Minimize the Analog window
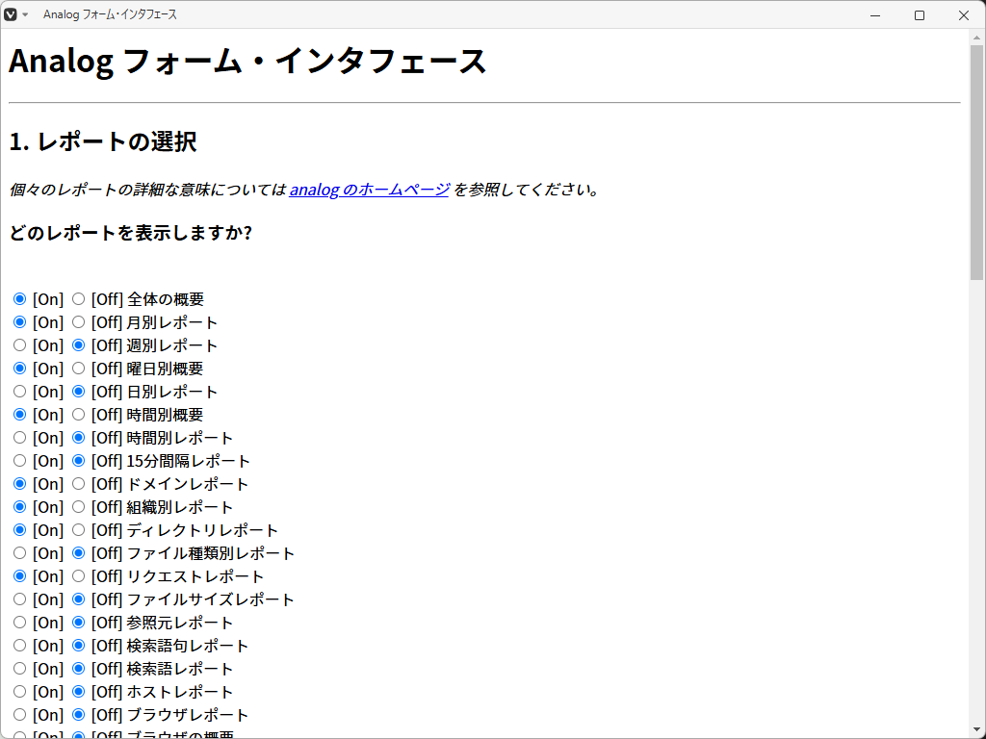986x739 pixels. point(875,15)
